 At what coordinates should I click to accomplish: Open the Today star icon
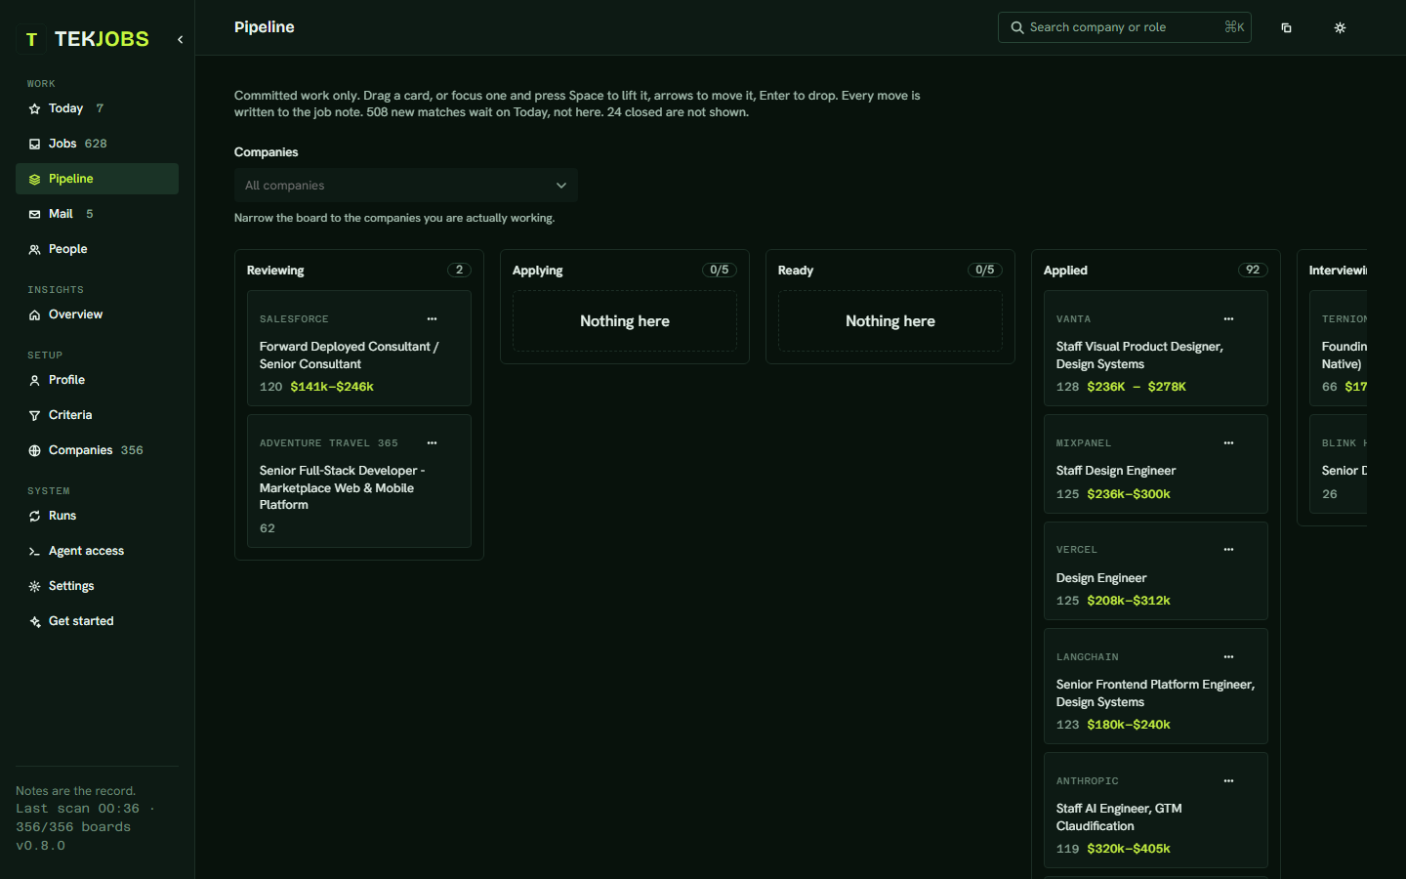click(x=34, y=108)
